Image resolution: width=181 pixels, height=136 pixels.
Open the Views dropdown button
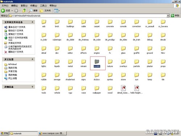pyautogui.click(x=57, y=11)
